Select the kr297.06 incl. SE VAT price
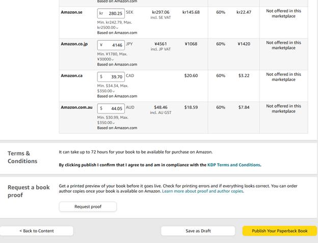 161,15
